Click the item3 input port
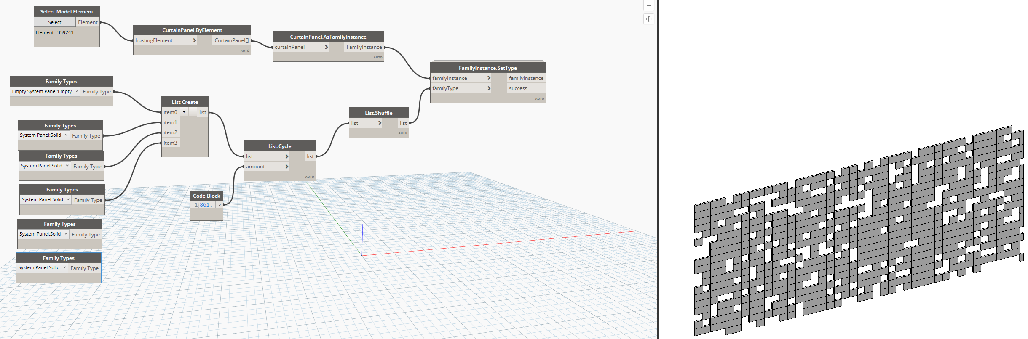The width and height of the screenshot is (1028, 339). [171, 143]
